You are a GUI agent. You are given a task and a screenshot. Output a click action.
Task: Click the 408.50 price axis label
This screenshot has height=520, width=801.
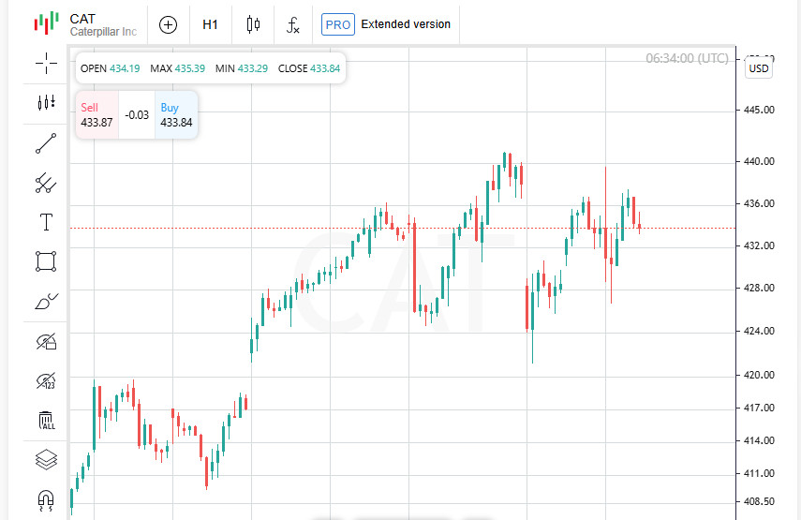point(759,501)
